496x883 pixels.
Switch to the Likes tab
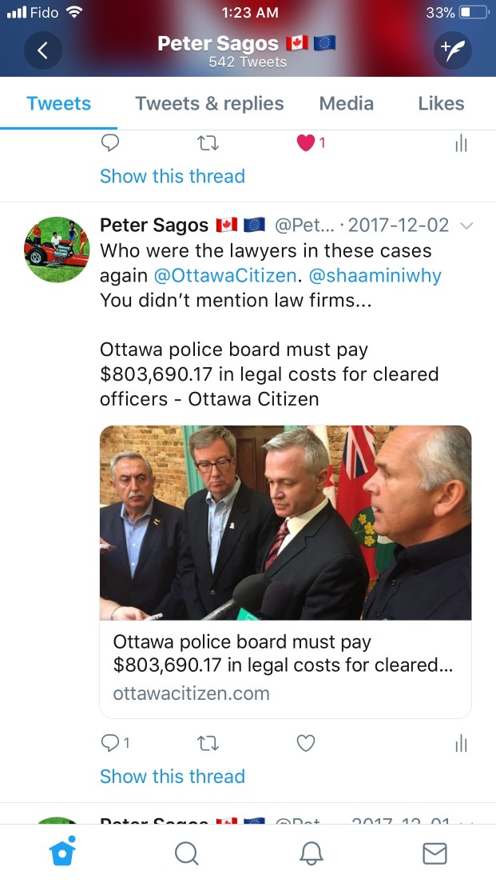click(442, 104)
